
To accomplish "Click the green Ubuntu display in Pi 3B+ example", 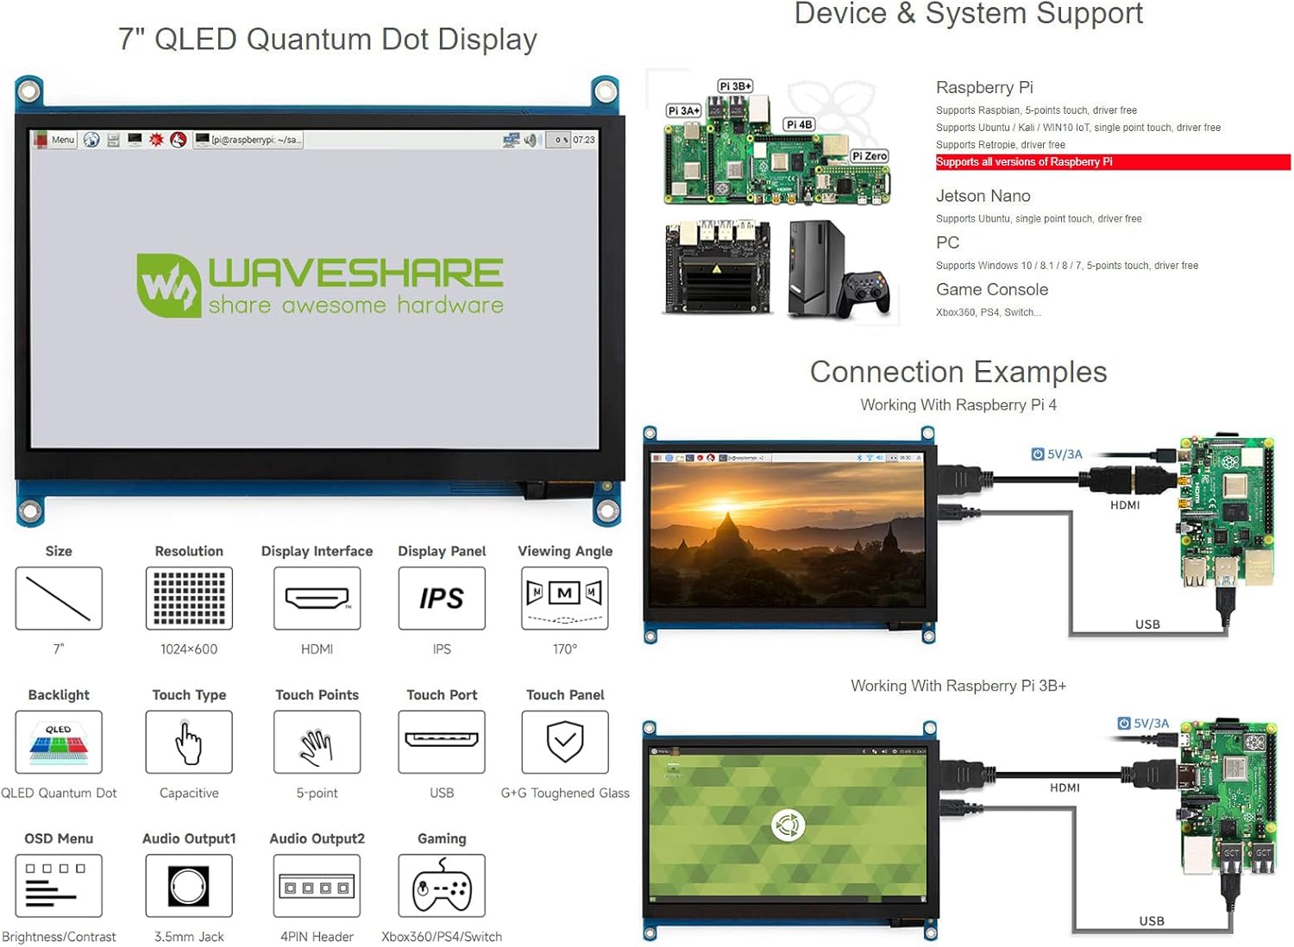I will pos(788,826).
